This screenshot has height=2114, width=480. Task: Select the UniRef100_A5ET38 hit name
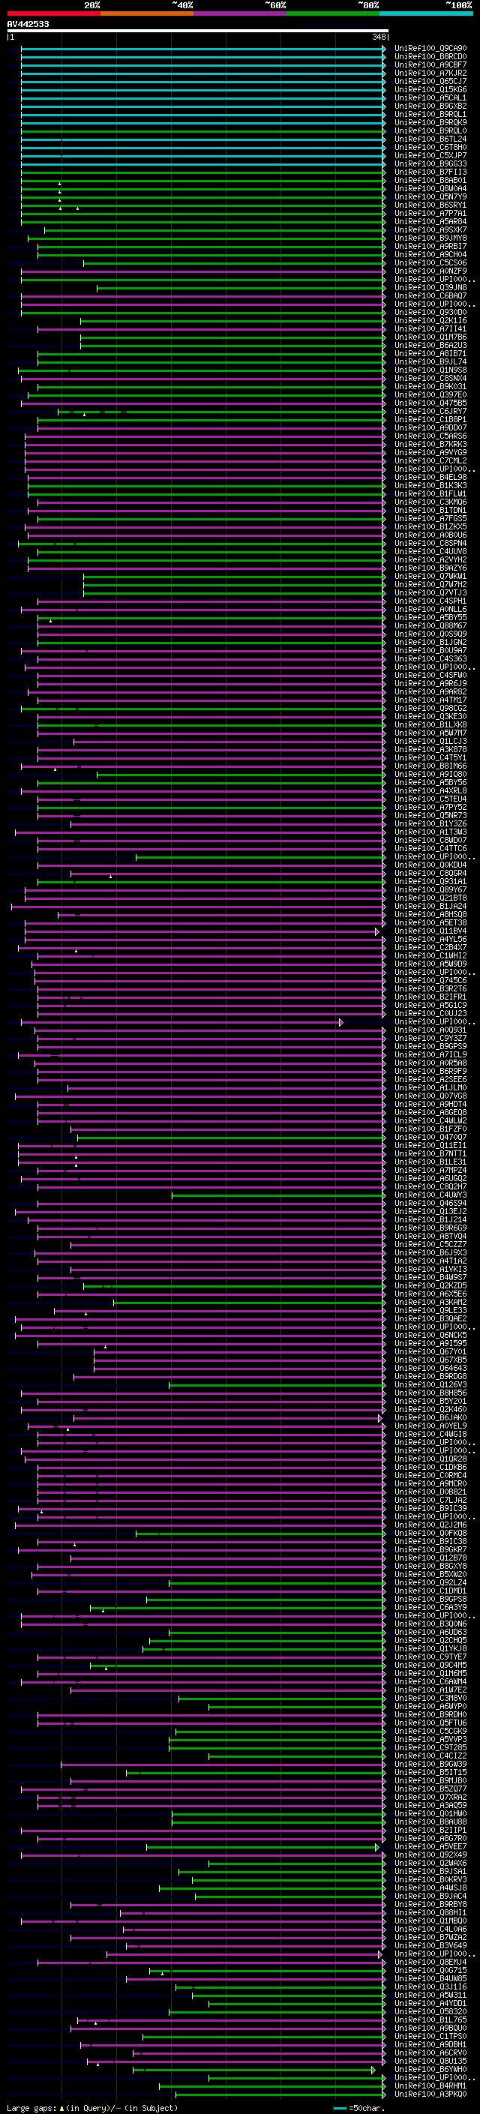(430, 922)
